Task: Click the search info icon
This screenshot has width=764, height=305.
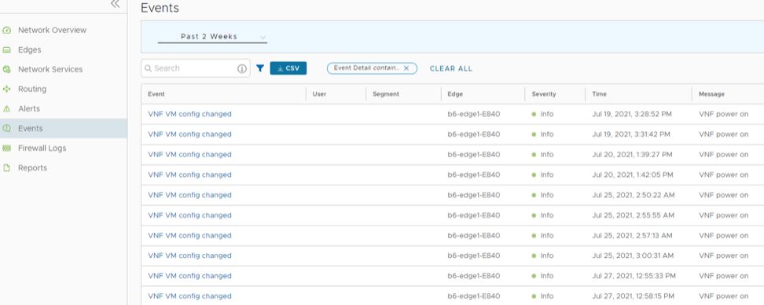Action: point(241,68)
